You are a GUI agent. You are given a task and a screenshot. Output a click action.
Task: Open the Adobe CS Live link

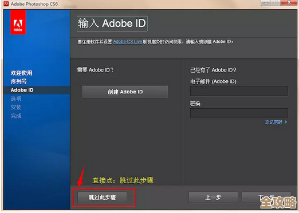128,42
